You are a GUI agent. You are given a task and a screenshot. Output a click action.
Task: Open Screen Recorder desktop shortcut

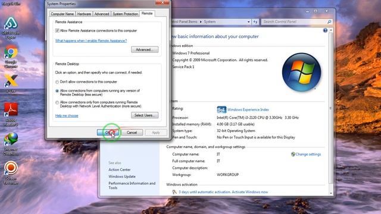click(11, 173)
